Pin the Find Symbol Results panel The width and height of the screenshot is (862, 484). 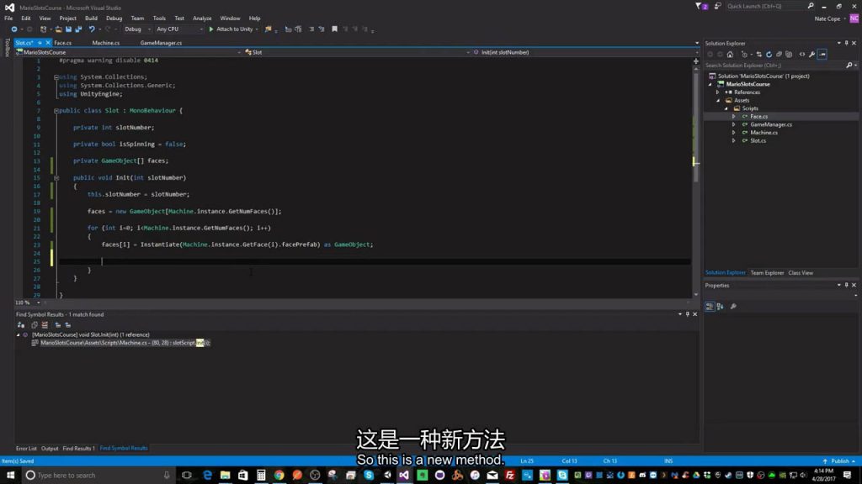pyautogui.click(x=688, y=313)
